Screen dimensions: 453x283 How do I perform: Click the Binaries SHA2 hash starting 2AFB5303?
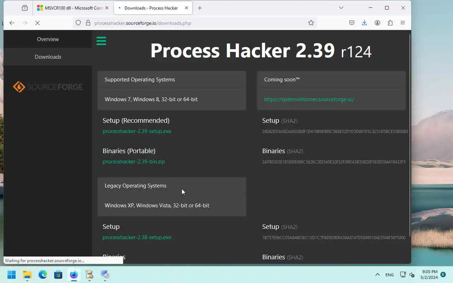point(334,162)
